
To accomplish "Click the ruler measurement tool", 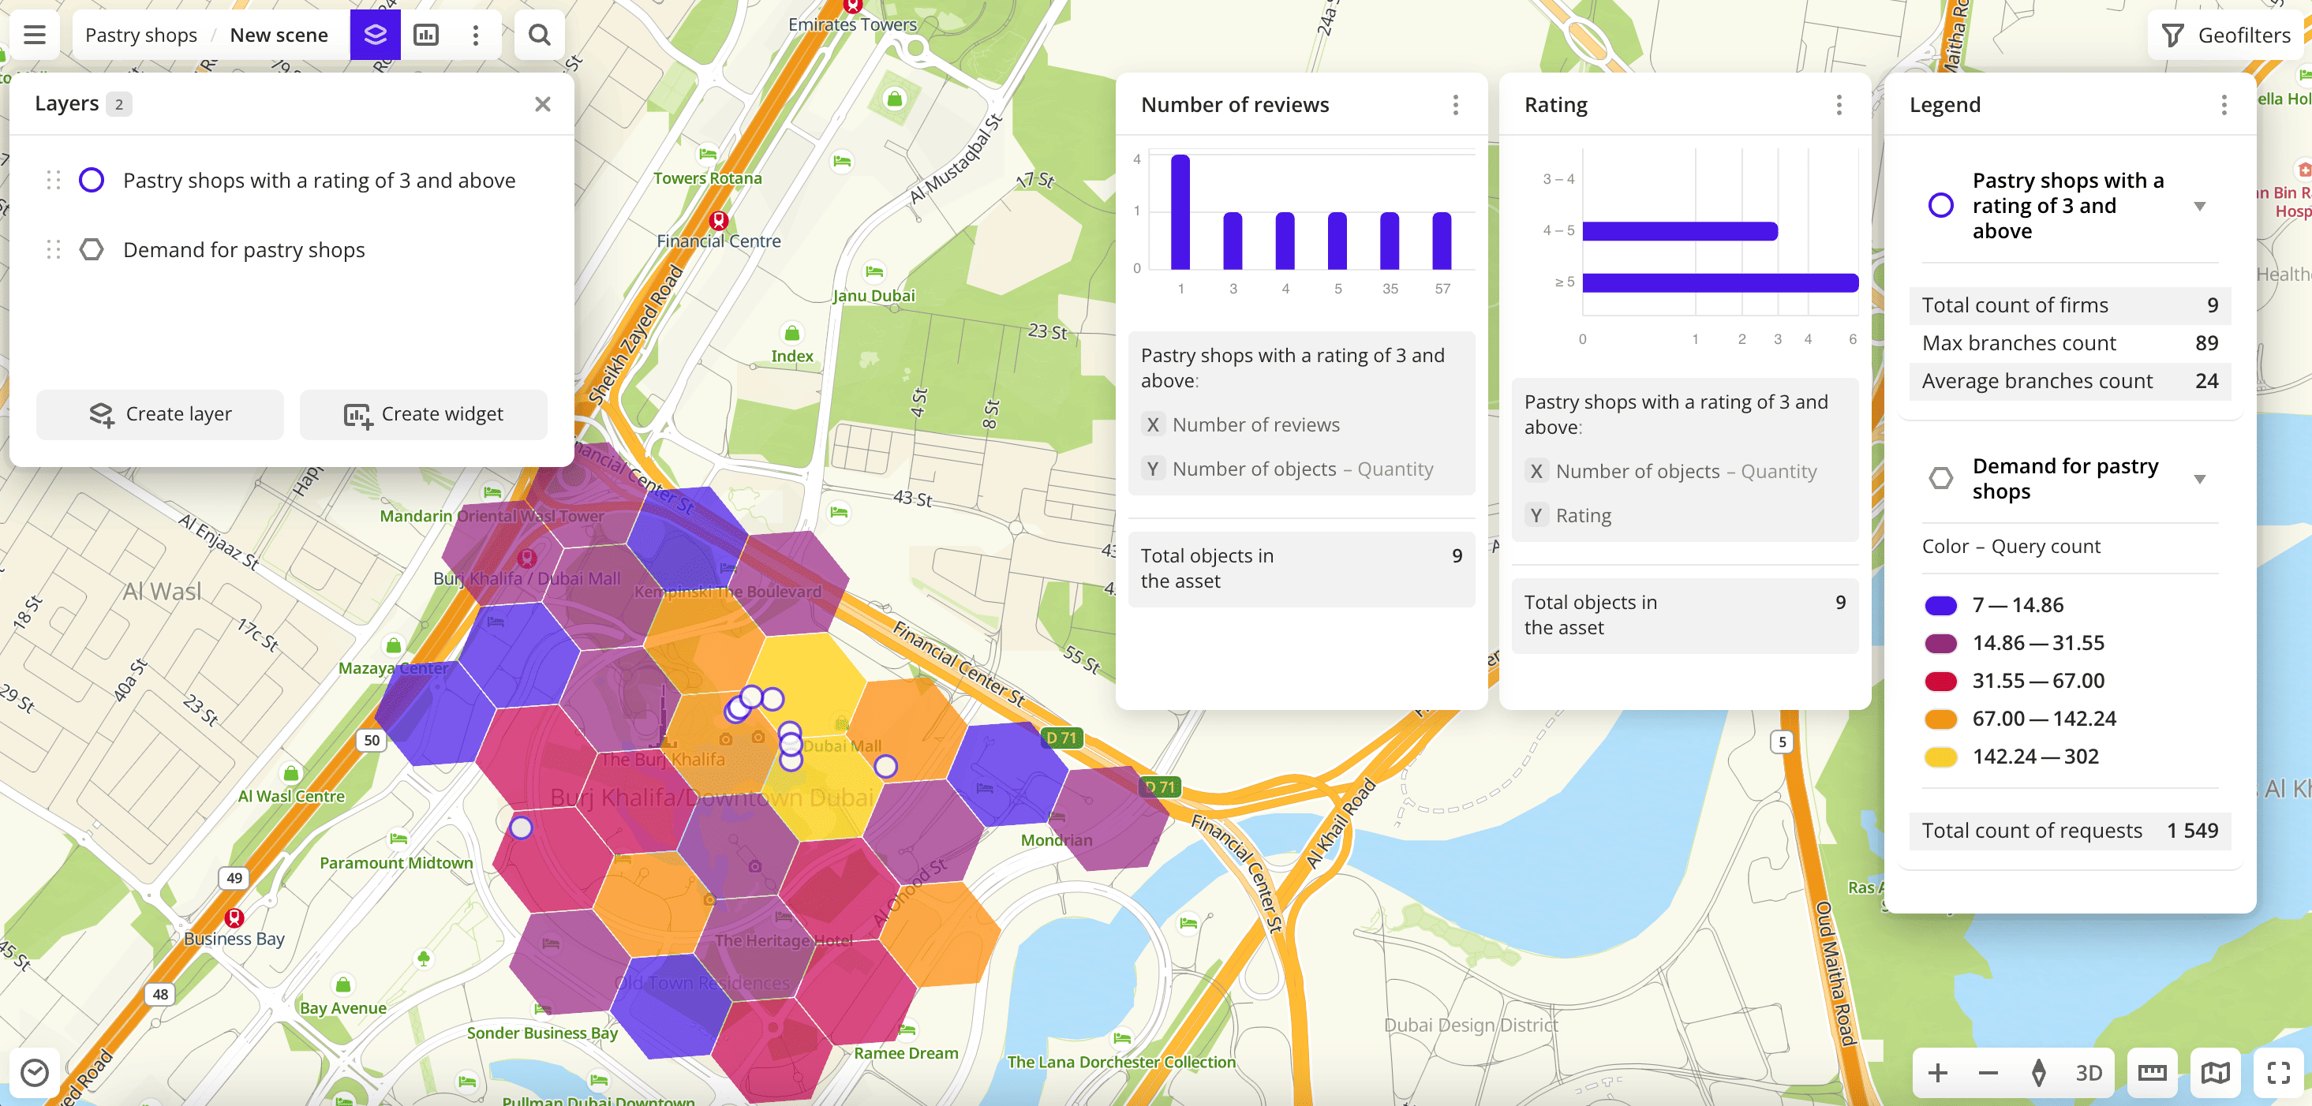I will click(x=2151, y=1073).
